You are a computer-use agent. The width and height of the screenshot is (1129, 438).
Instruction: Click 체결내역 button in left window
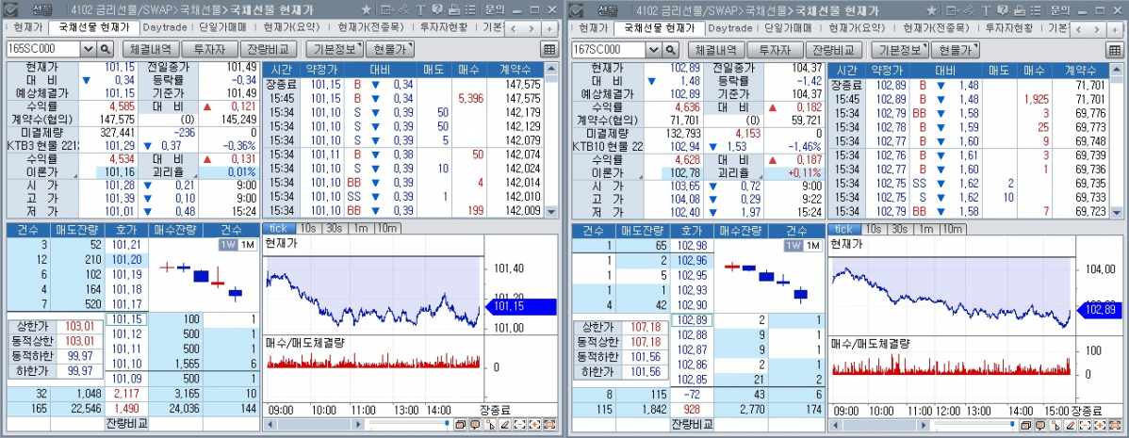click(151, 50)
